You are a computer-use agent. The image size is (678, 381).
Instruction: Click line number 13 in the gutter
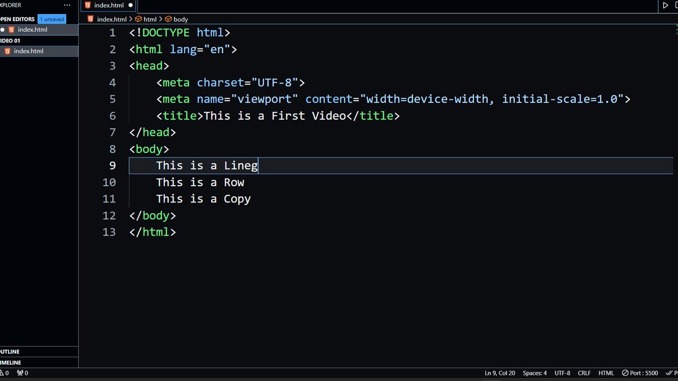pyautogui.click(x=109, y=232)
